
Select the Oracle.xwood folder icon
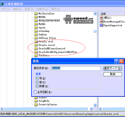point(36,45)
